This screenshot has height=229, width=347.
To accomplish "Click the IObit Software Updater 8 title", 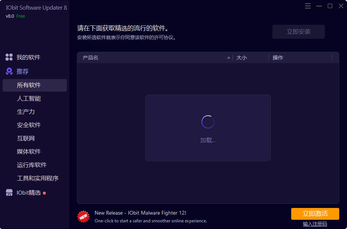I will click(36, 7).
